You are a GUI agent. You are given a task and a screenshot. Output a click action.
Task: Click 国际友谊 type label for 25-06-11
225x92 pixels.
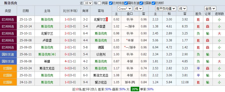8,54
